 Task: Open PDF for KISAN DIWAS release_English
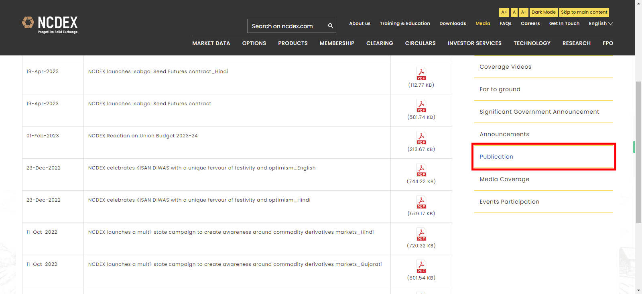tap(421, 170)
